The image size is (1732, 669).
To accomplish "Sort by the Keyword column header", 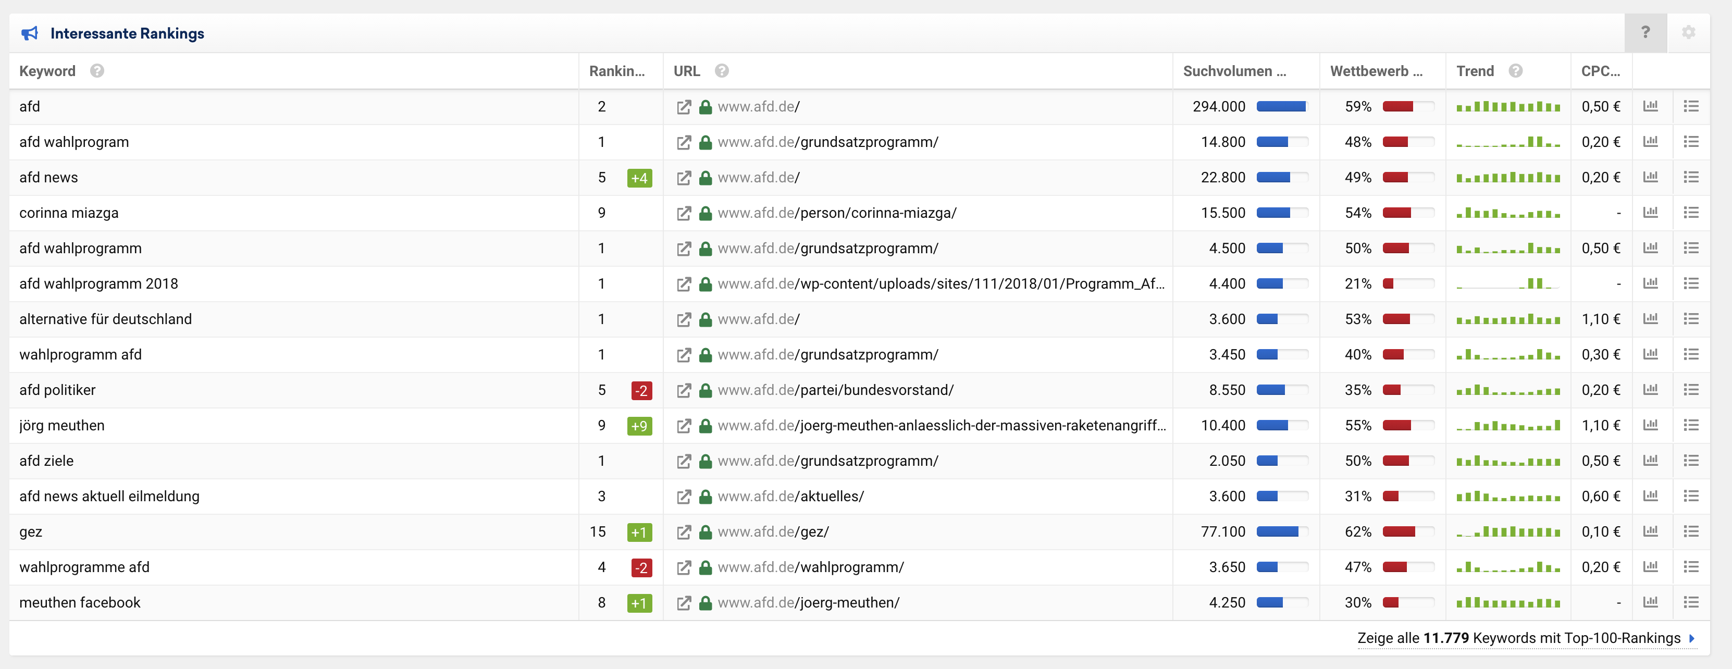I will 47,70.
